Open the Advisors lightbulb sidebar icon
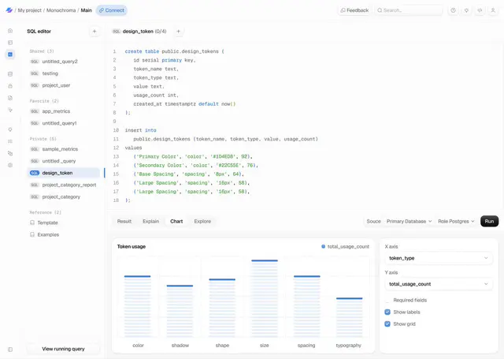Image resolution: width=504 pixels, height=359 pixels. [x=10, y=129]
